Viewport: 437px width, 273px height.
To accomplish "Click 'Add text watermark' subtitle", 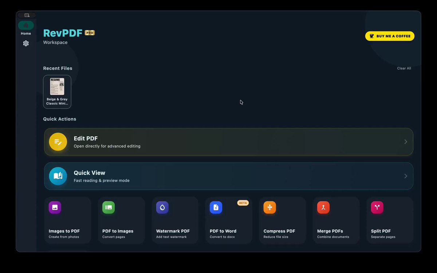I will (x=172, y=237).
